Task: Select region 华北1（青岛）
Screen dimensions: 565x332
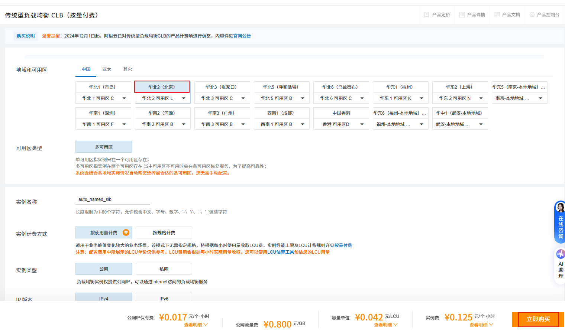Action: pos(103,87)
